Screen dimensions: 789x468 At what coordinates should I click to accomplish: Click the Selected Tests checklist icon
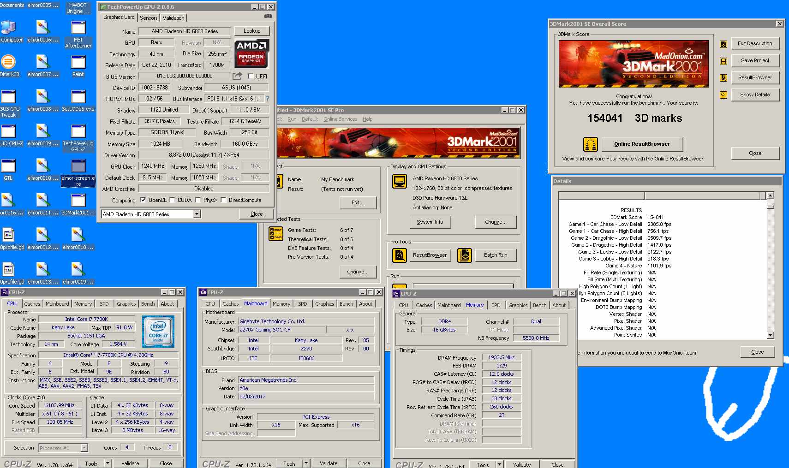pos(276,233)
